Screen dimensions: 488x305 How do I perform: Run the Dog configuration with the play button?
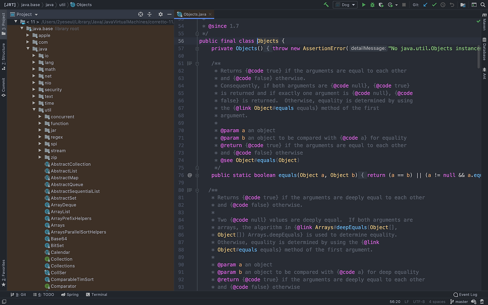click(364, 5)
